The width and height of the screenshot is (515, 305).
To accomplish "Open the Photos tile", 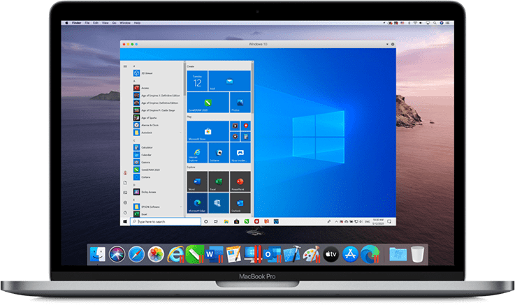I will point(240,103).
